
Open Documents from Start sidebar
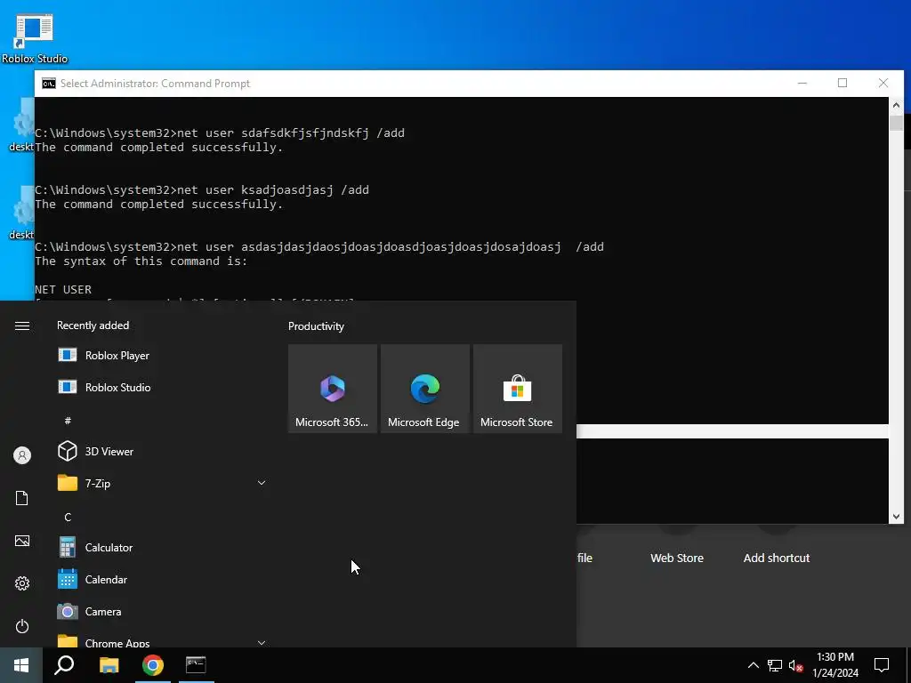22,498
